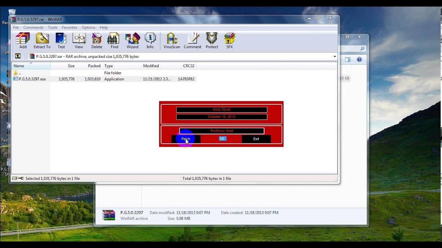Go up one folder level icon
The height and width of the screenshot is (248, 442).
point(18,56)
